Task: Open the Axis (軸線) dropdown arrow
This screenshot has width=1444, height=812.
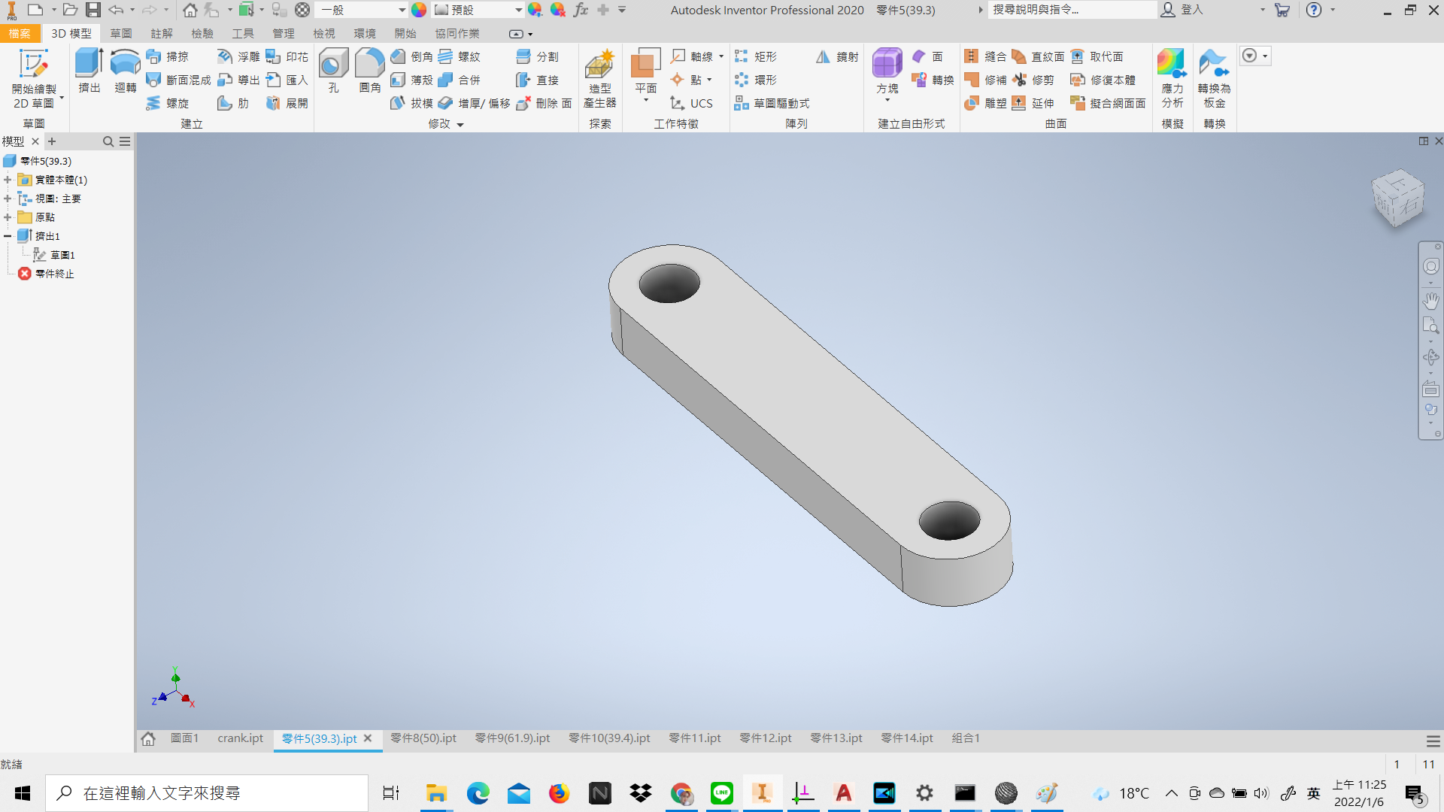Action: tap(721, 56)
